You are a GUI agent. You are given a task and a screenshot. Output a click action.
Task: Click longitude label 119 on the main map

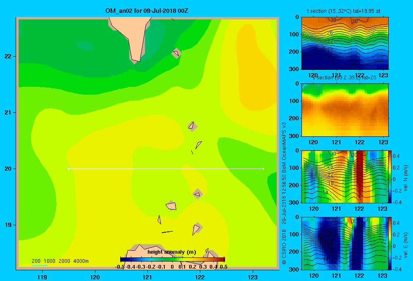click(x=42, y=277)
